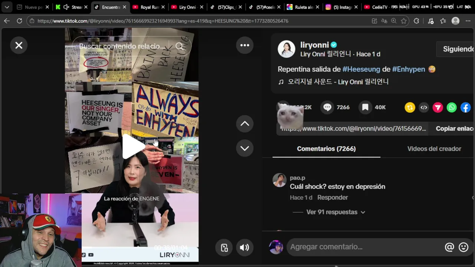Click Copiar enlace to copy the video link
The height and width of the screenshot is (267, 475).
coord(455,129)
